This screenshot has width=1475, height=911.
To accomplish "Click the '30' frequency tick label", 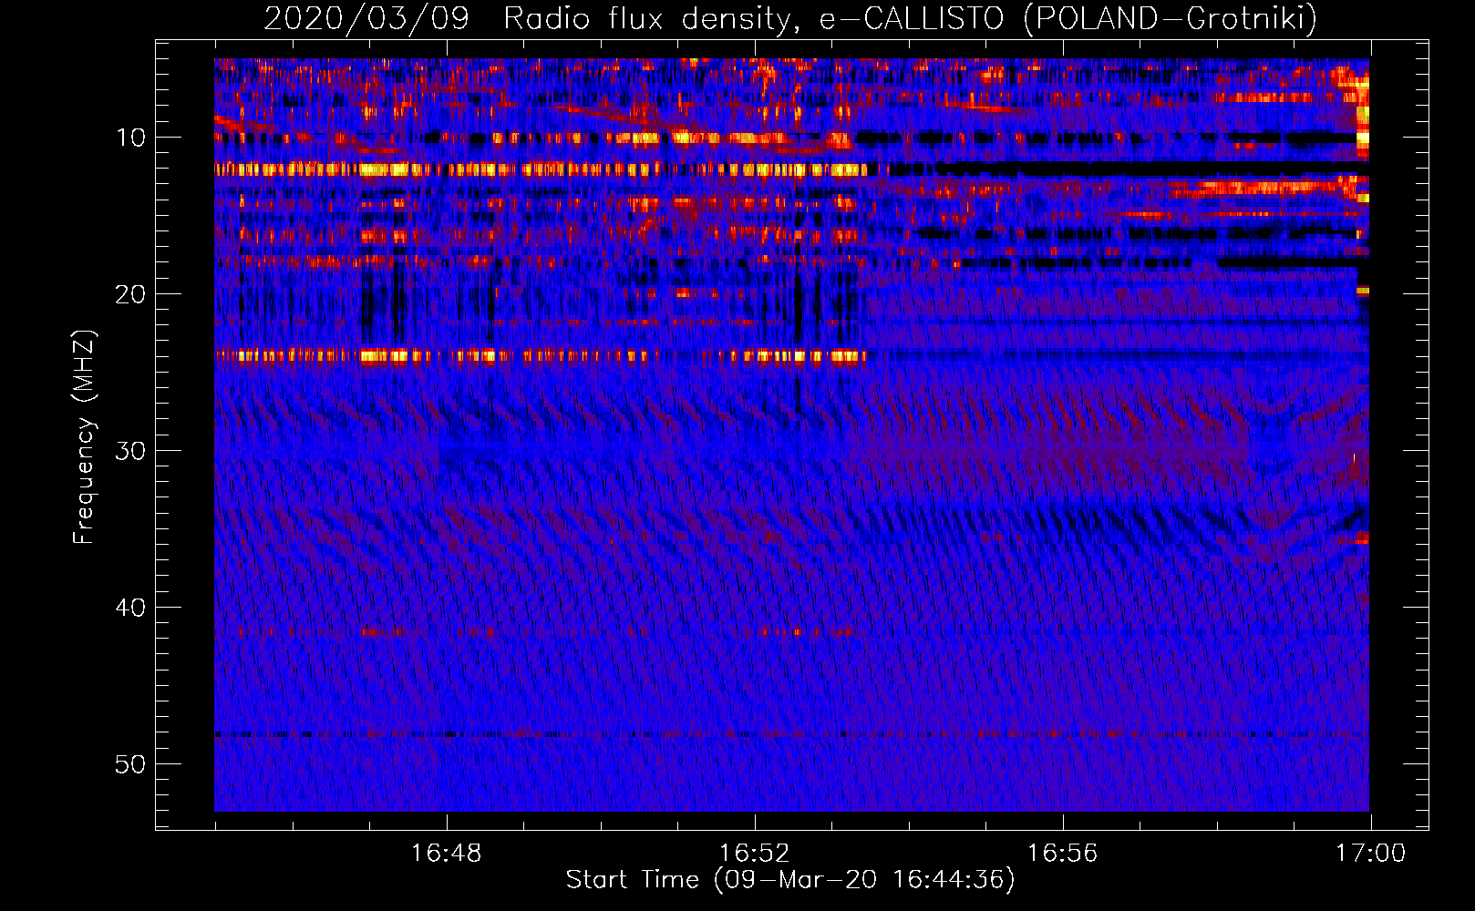I will [x=131, y=451].
